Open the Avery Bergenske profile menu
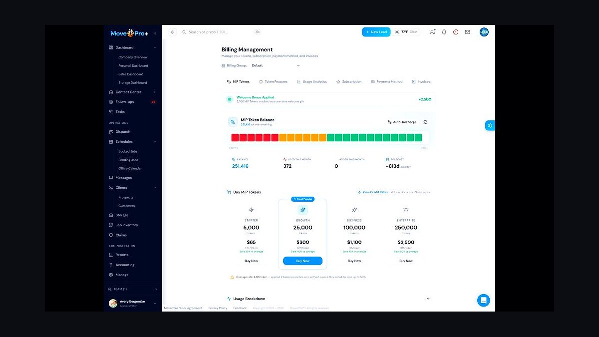Screen dimensions: 599x337 click(x=133, y=304)
